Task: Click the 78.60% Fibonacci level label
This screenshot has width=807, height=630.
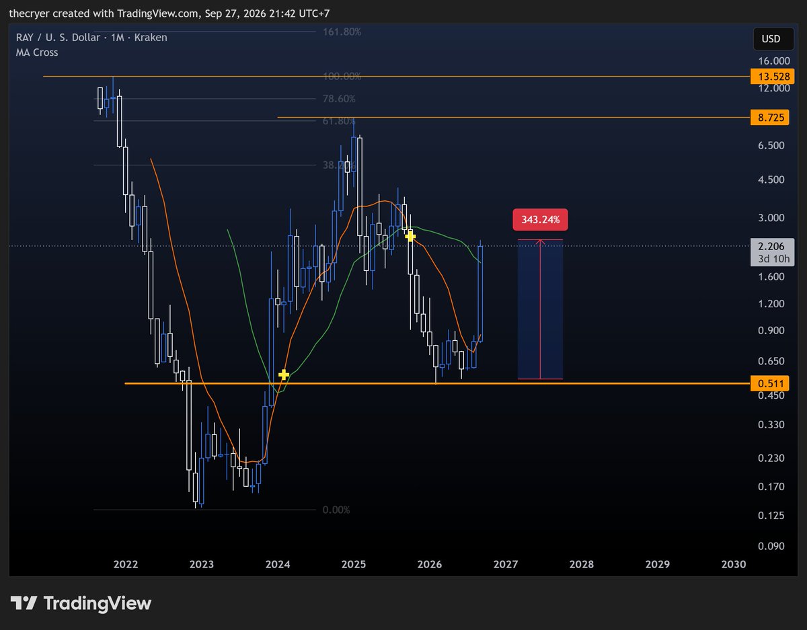Action: [339, 99]
